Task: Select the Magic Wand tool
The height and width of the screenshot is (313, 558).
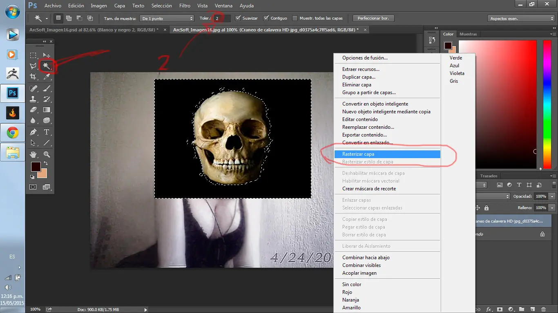Action: pyautogui.click(x=47, y=66)
